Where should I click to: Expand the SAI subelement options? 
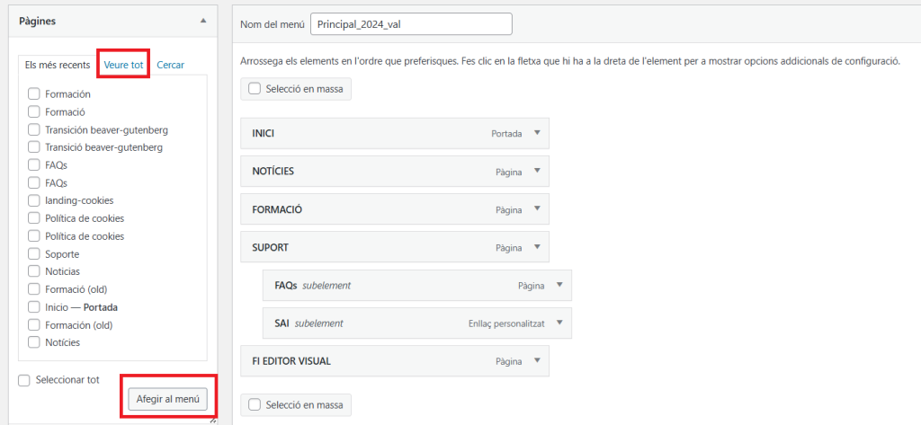click(559, 323)
